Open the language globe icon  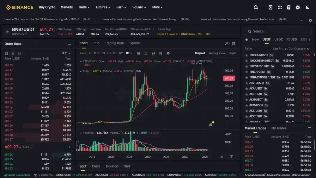click(x=280, y=7)
